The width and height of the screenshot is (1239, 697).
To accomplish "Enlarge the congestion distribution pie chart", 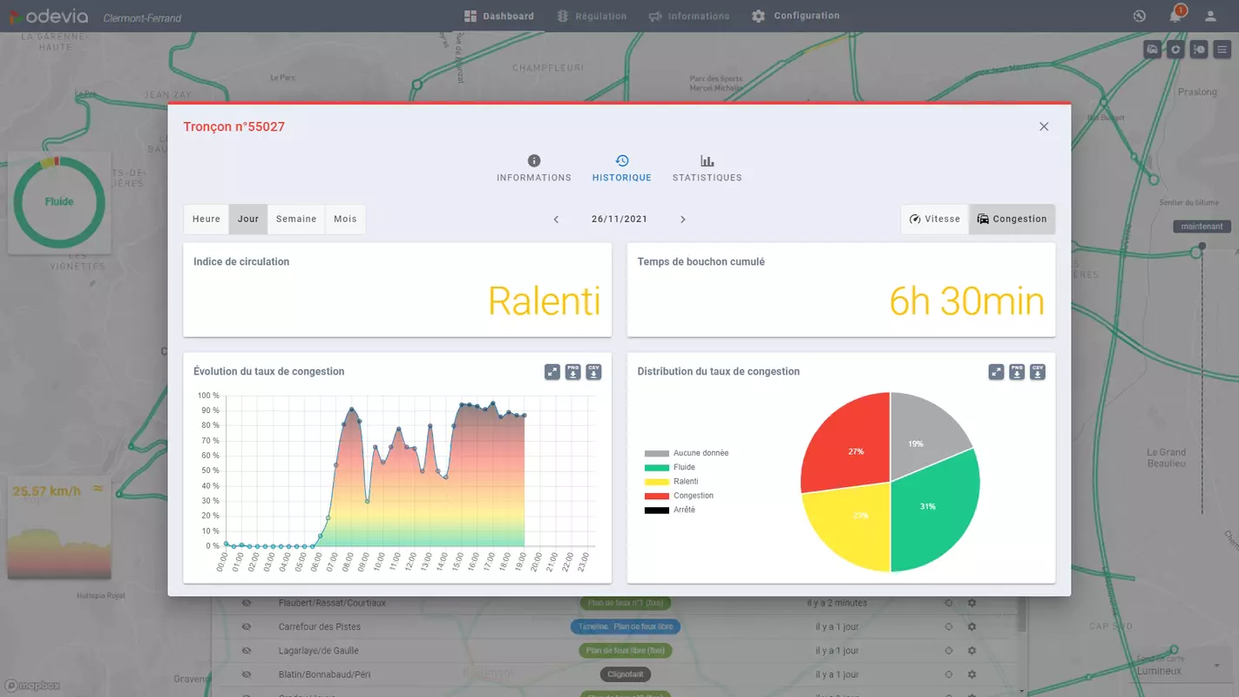I will pyautogui.click(x=996, y=372).
